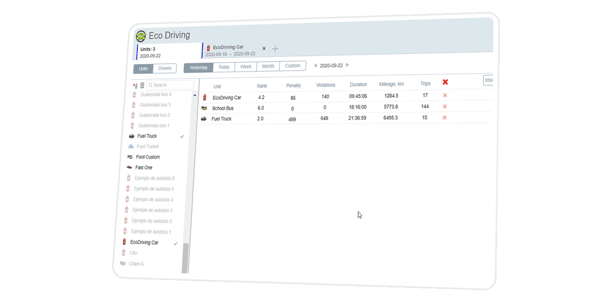Select the Week period button
611x301 pixels.
(x=245, y=66)
